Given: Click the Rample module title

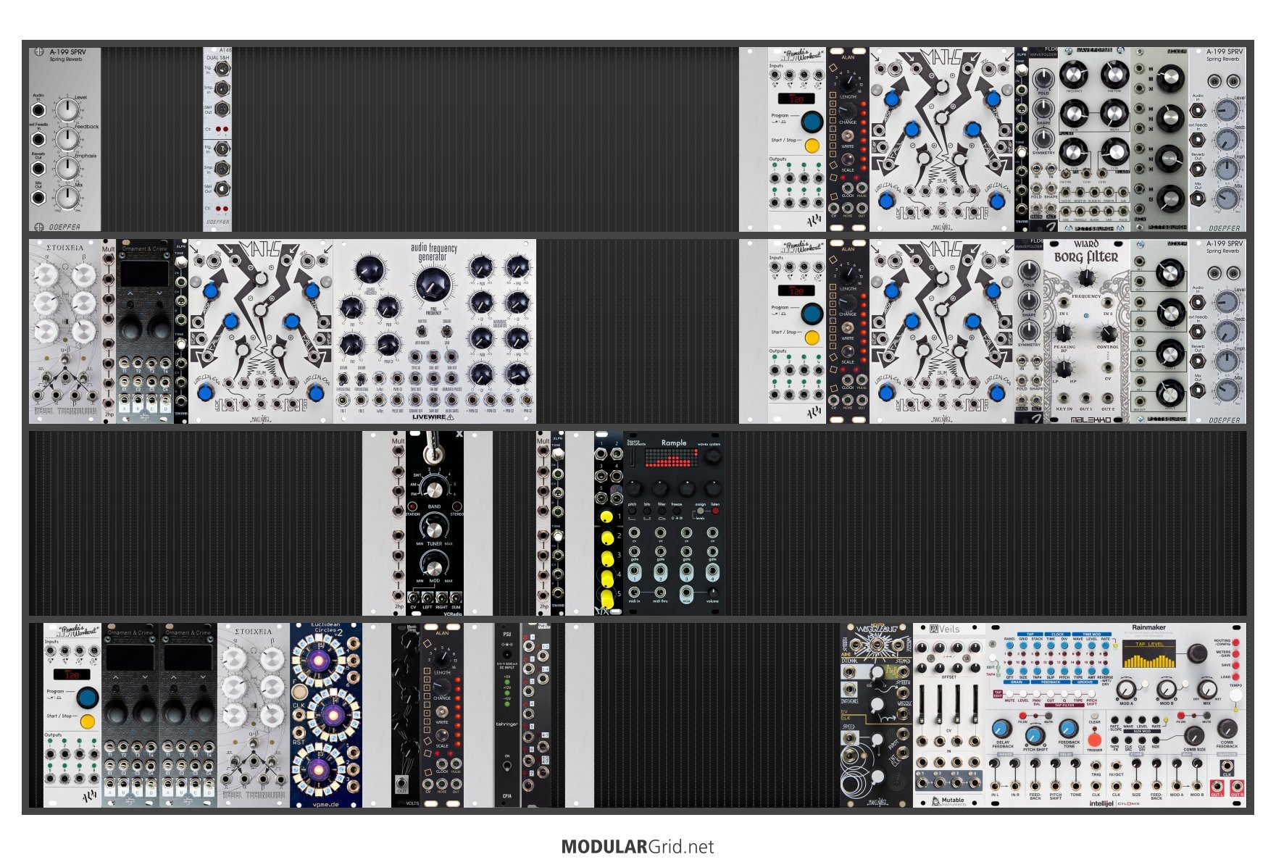Looking at the screenshot, I should tap(674, 443).
